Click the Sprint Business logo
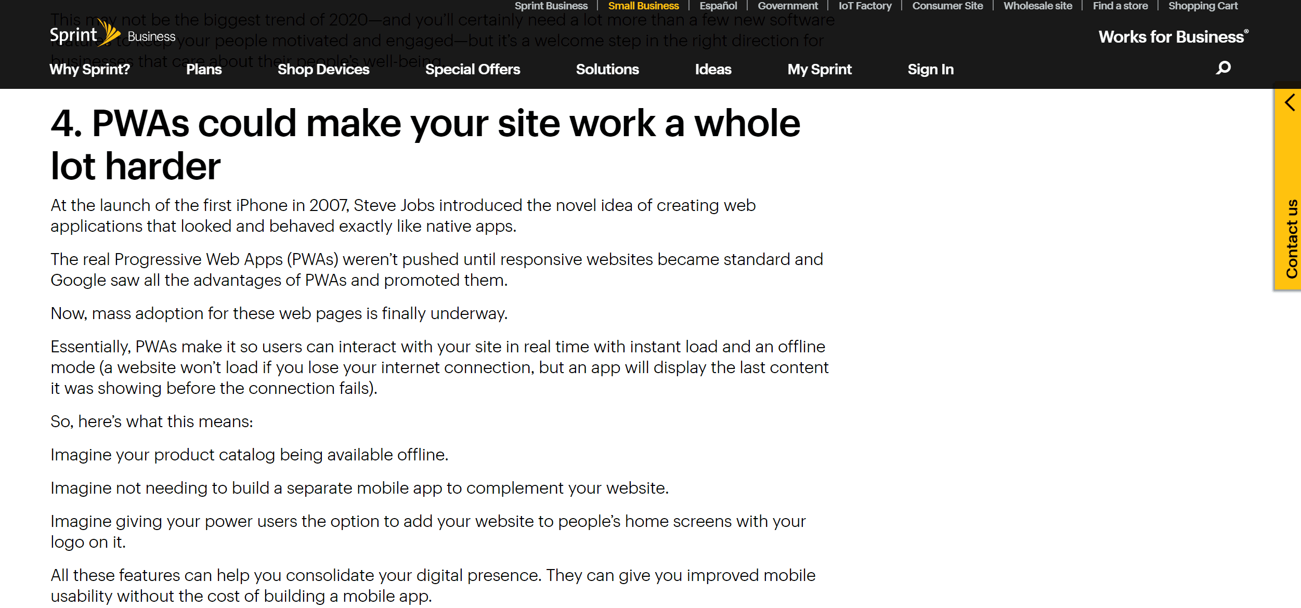The image size is (1301, 608). click(112, 35)
